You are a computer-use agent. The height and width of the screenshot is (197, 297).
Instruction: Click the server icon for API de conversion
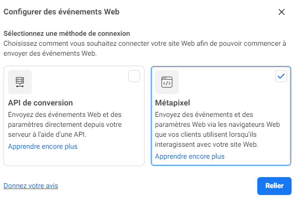20,82
